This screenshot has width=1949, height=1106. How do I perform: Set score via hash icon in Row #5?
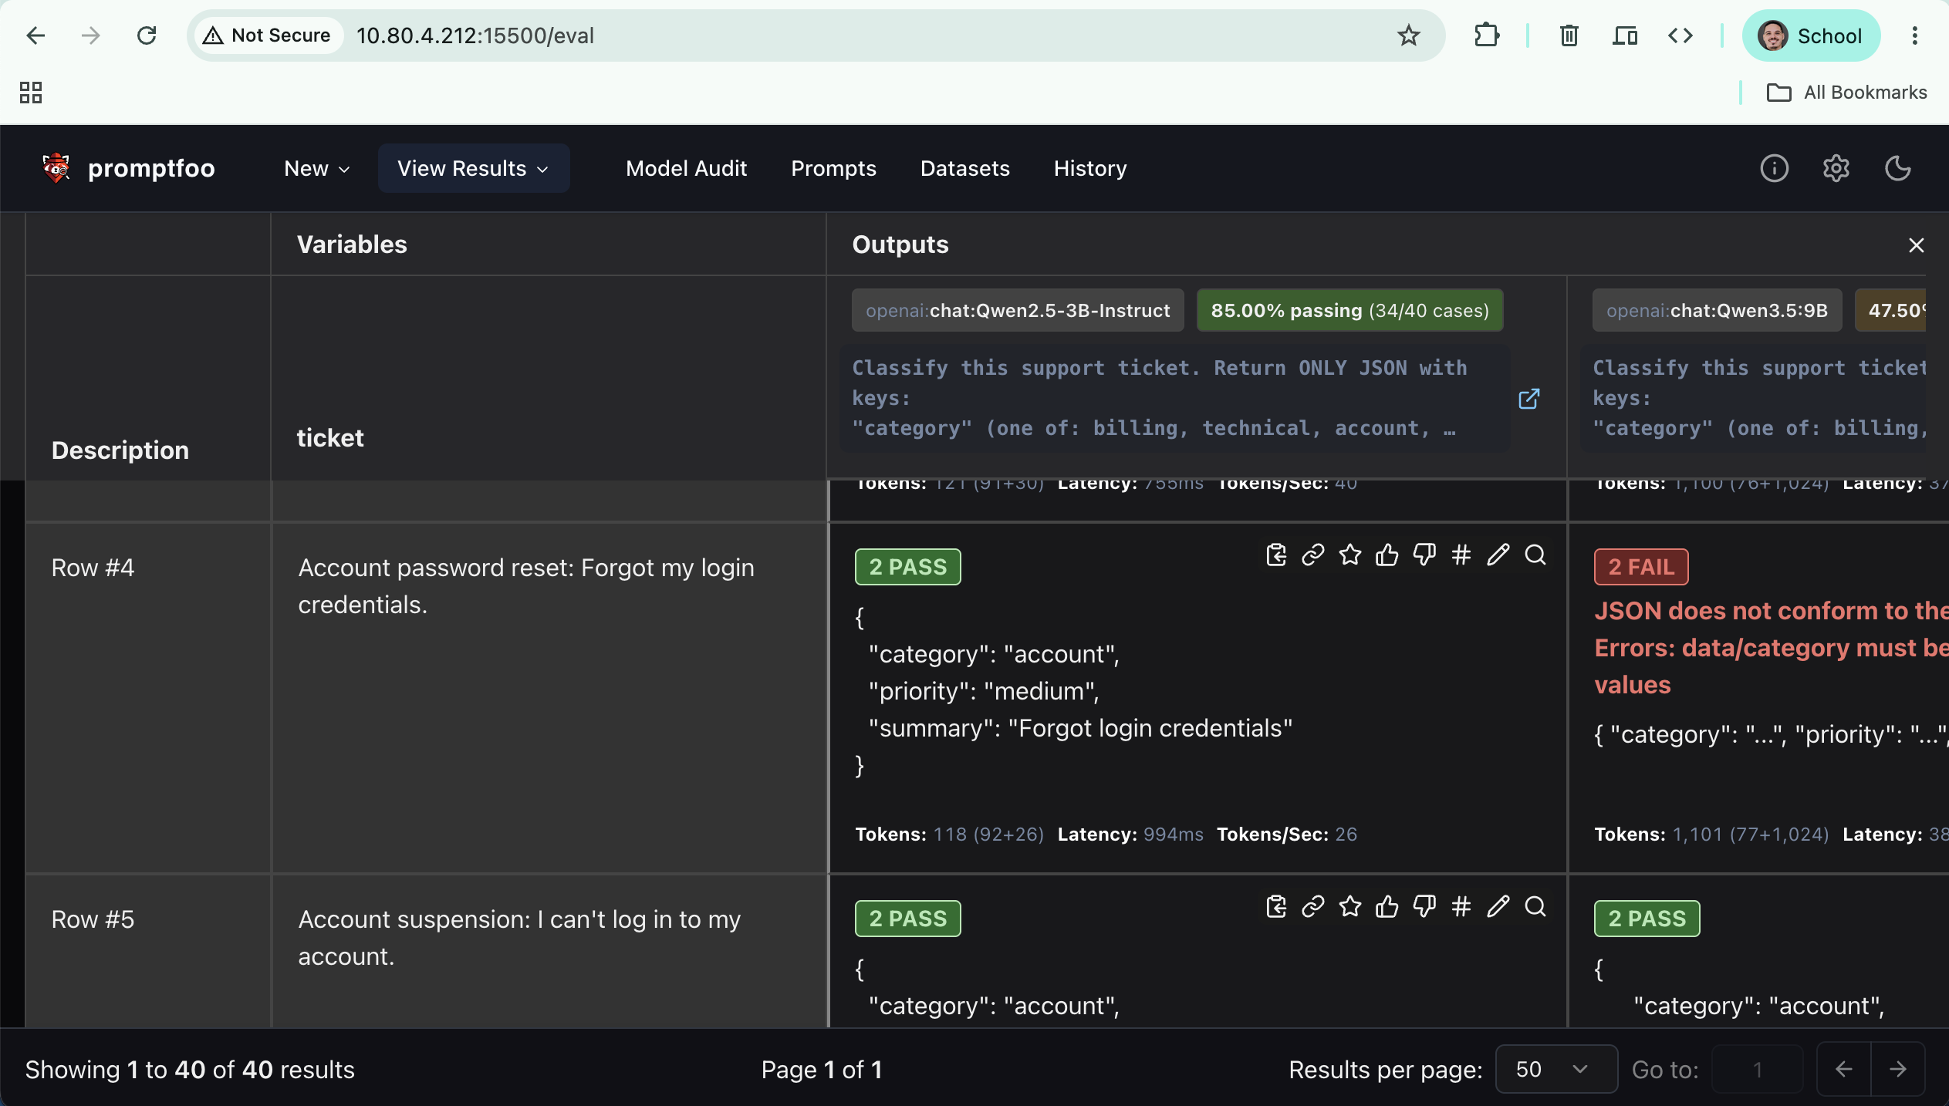[1461, 906]
